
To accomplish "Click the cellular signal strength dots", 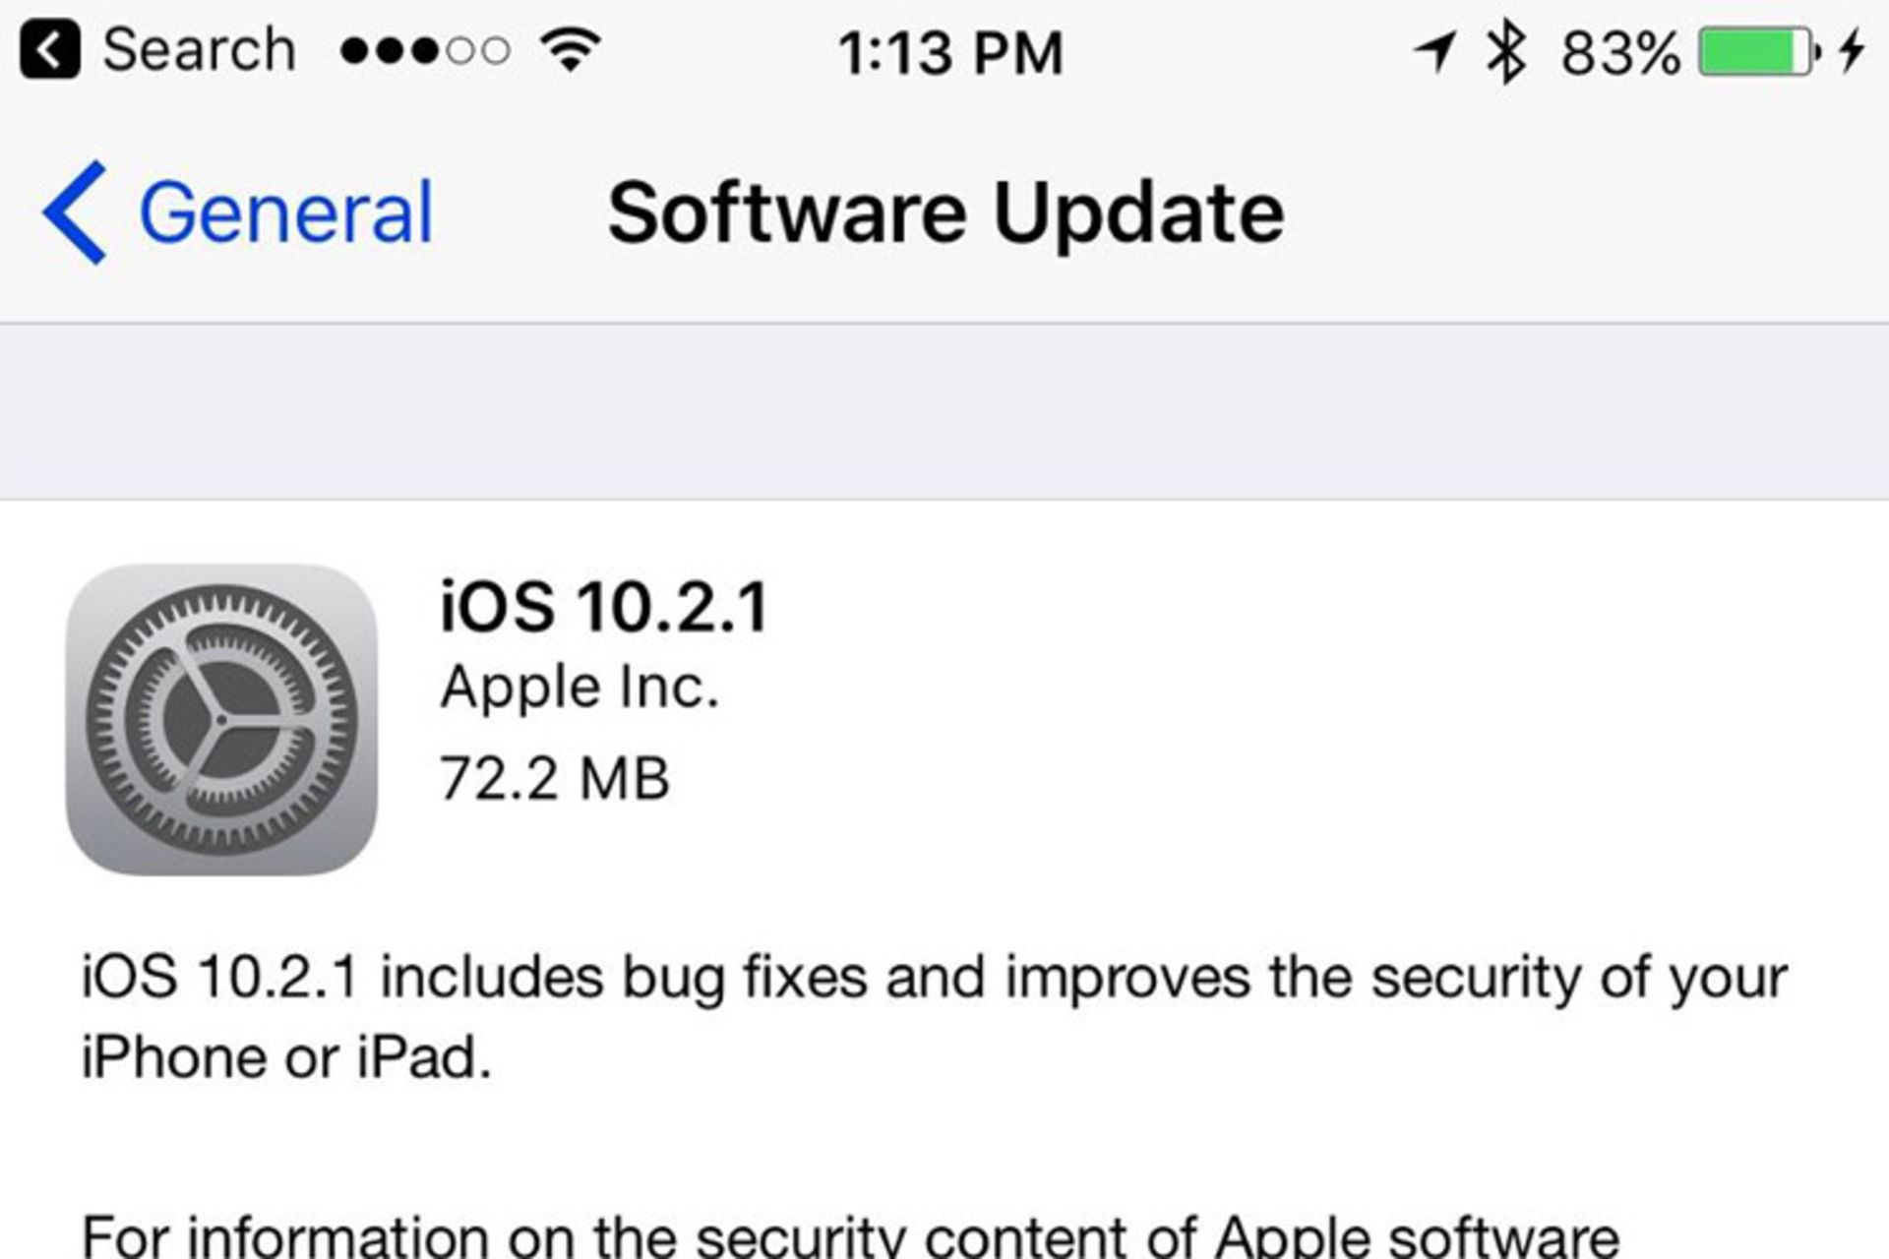I will tap(425, 51).
